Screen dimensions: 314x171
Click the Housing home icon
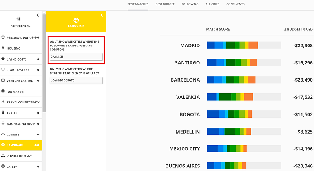pos(3,48)
